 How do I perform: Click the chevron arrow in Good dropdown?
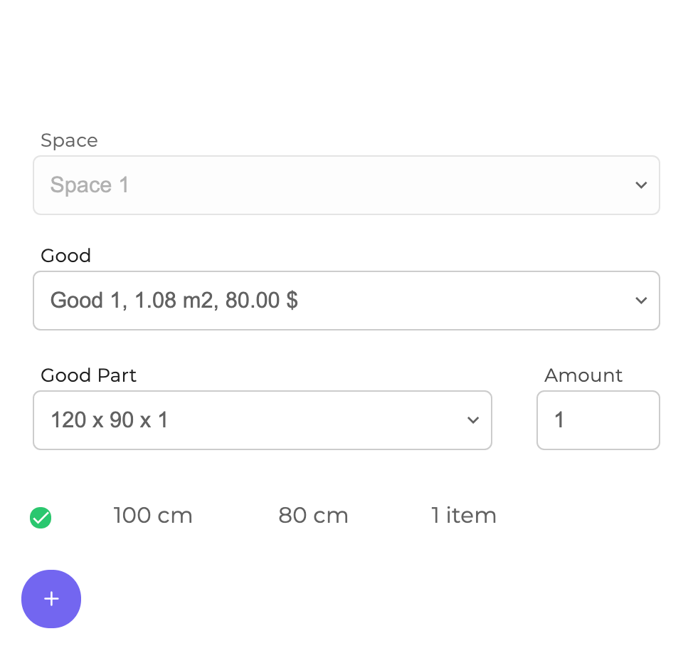point(640,301)
